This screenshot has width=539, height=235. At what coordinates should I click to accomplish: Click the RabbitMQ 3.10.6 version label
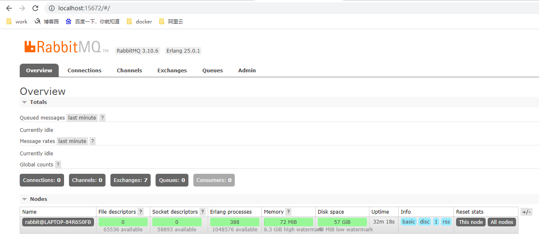coord(138,51)
